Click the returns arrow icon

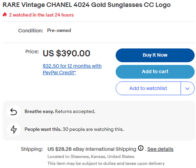click(x=13, y=111)
